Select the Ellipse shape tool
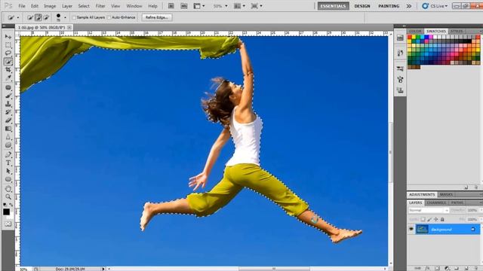Viewport: 483px width, 271px height. point(8,179)
